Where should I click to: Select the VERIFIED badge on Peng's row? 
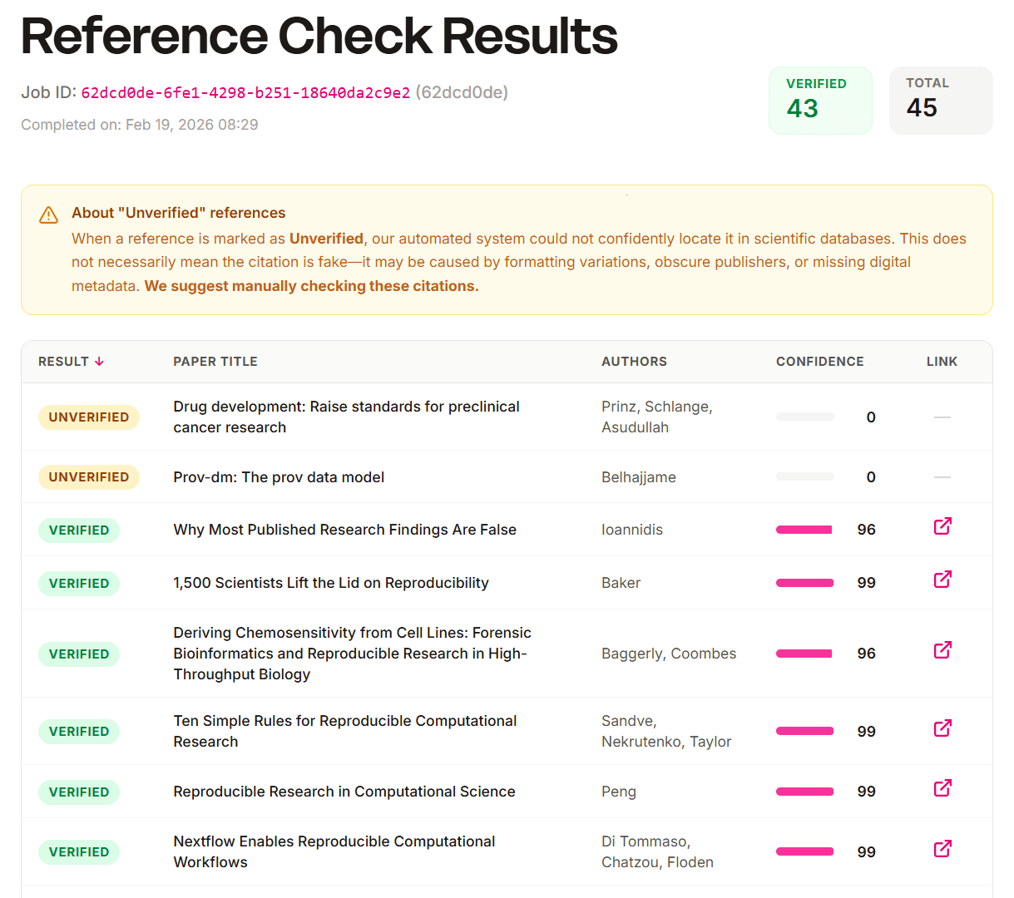point(78,792)
